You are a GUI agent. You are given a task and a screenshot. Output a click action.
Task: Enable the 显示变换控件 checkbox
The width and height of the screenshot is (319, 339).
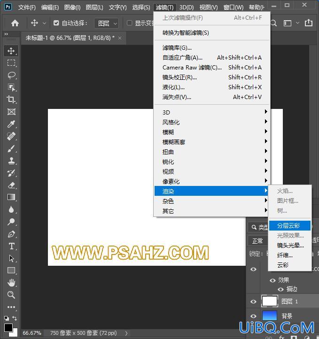pos(129,23)
